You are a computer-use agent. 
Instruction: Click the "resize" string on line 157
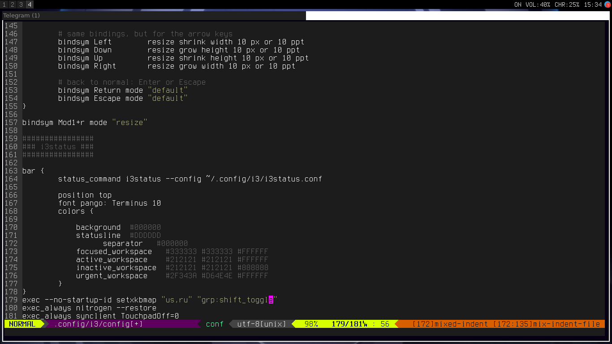pos(129,122)
